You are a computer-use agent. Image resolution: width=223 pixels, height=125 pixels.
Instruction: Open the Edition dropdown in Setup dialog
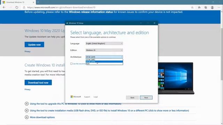point(104,50)
